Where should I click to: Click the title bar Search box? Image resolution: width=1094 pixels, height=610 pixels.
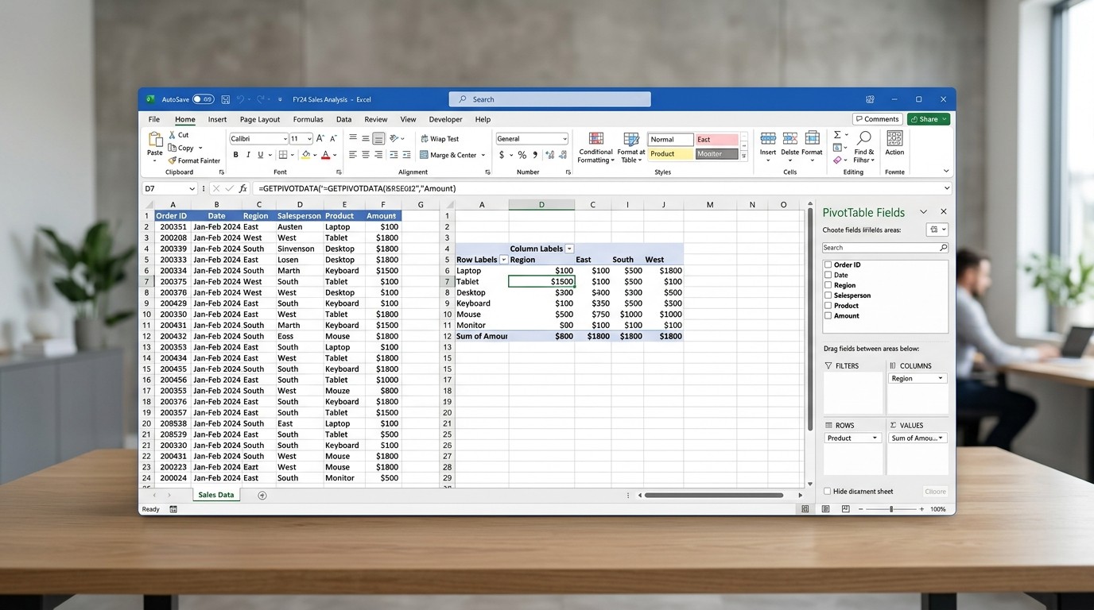(550, 99)
